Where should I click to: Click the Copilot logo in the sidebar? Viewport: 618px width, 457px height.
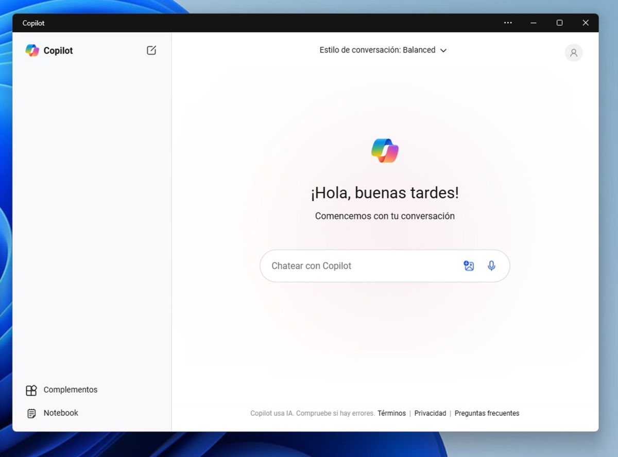(32, 50)
